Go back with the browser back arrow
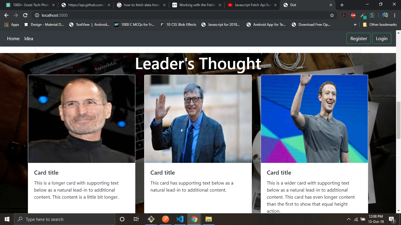 coord(6,15)
